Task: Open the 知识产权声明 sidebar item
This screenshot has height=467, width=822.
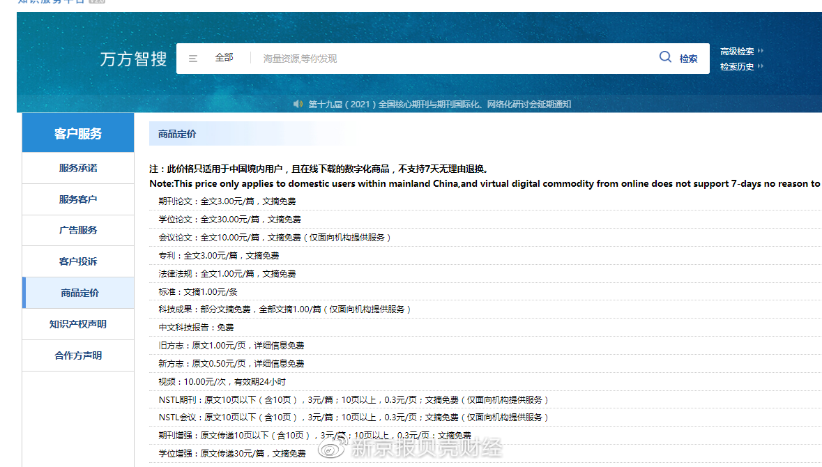Action: [x=78, y=324]
